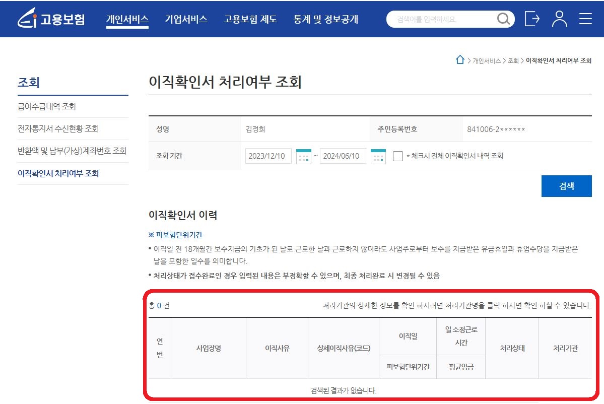Click the logout icon in top right
604x404 pixels.
click(531, 19)
